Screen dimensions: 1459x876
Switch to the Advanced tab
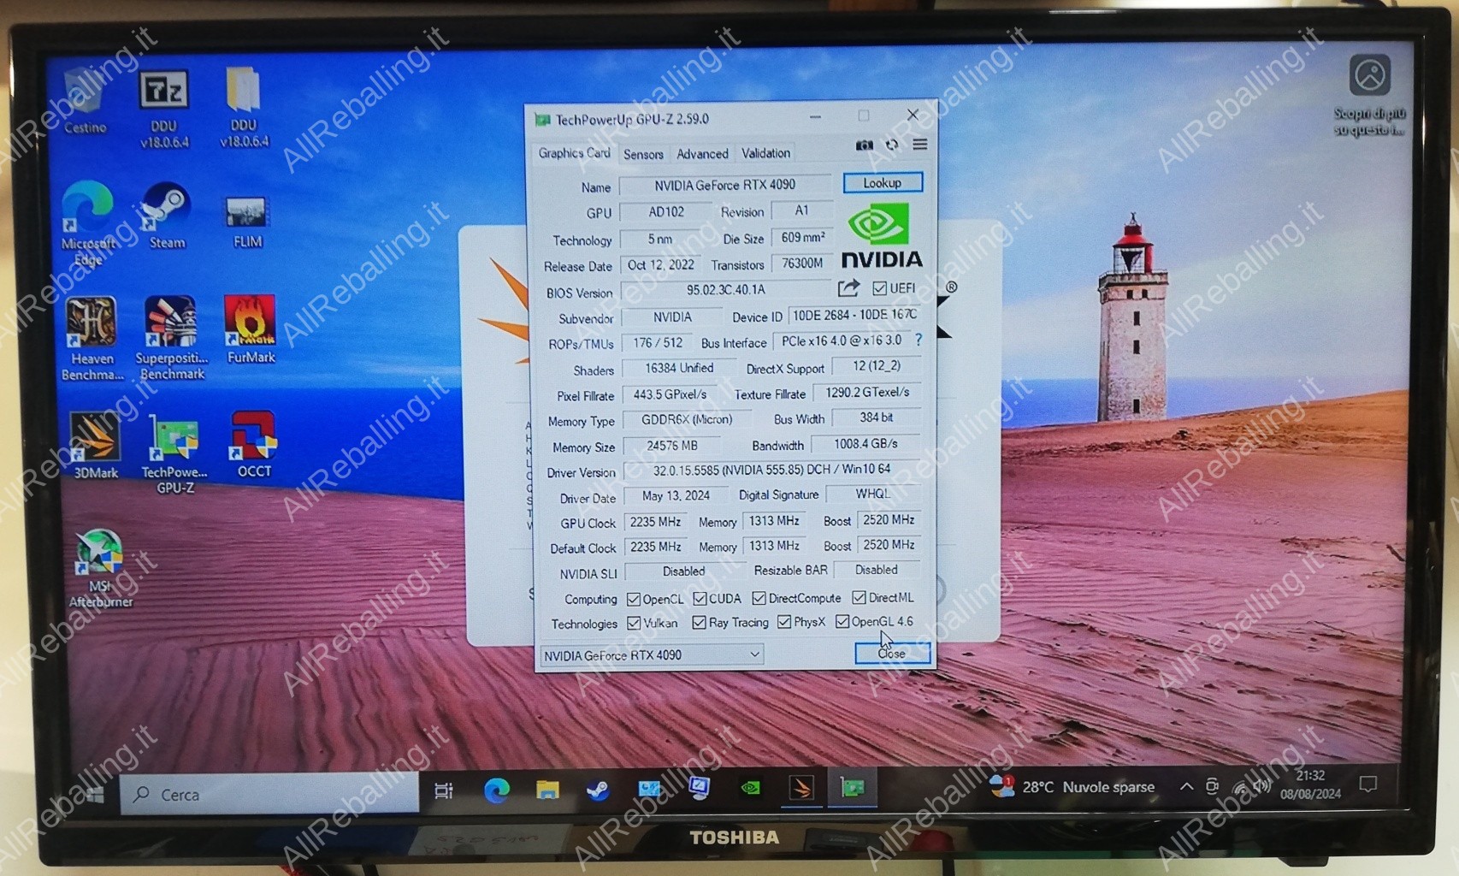(702, 154)
